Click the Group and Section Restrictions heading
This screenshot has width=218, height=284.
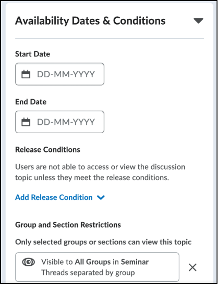pos(68,225)
